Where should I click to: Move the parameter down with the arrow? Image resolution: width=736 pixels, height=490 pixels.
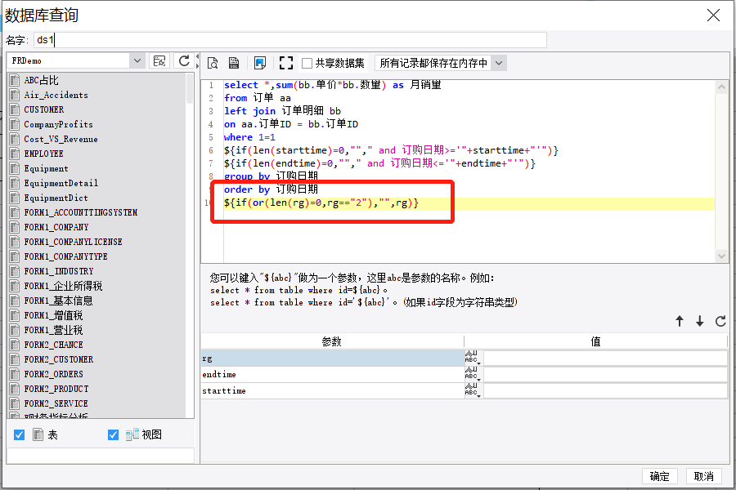click(x=700, y=321)
